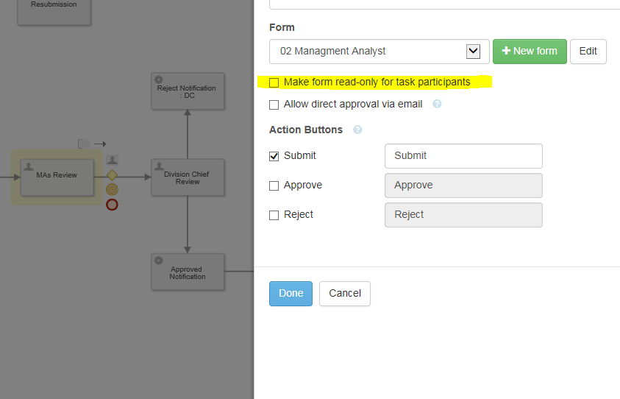This screenshot has width=620, height=399.
Task: Click the gateway diamond icon beside MAs Review
Action: [112, 174]
